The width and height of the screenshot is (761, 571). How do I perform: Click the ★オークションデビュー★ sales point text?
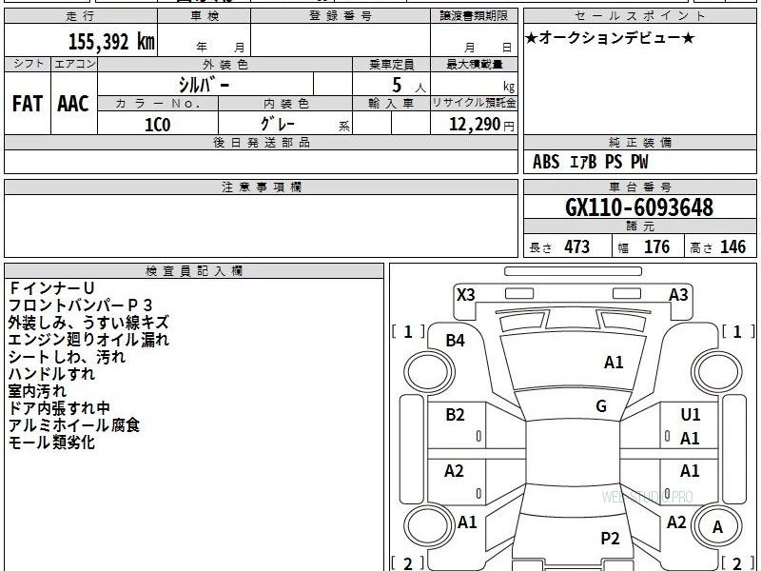coord(610,38)
